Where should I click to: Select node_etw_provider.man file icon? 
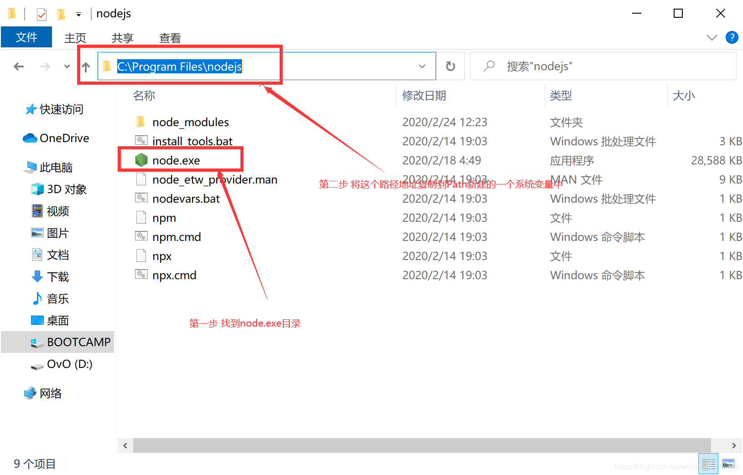tap(141, 179)
